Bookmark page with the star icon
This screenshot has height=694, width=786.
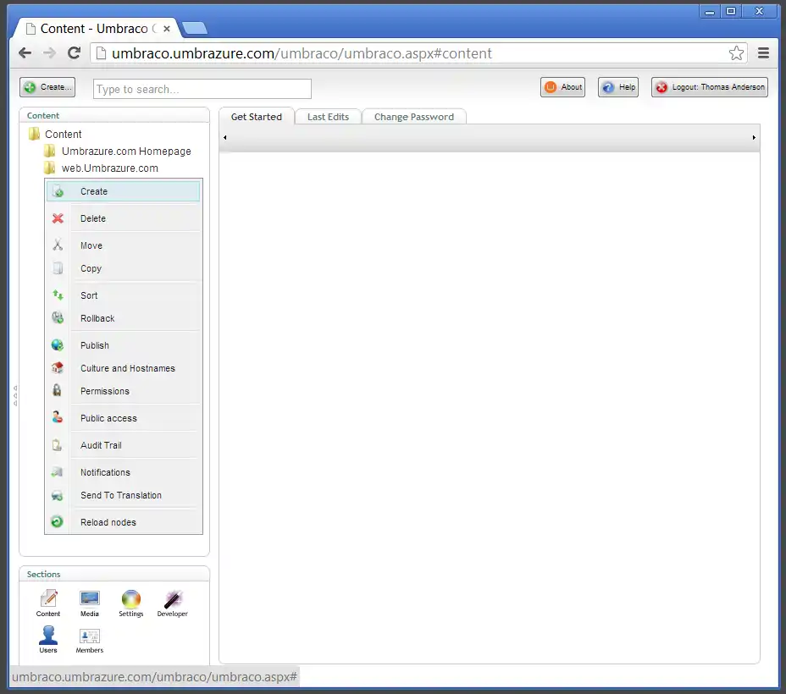point(736,53)
